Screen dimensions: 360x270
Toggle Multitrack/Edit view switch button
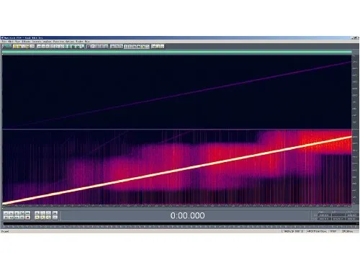6,46
